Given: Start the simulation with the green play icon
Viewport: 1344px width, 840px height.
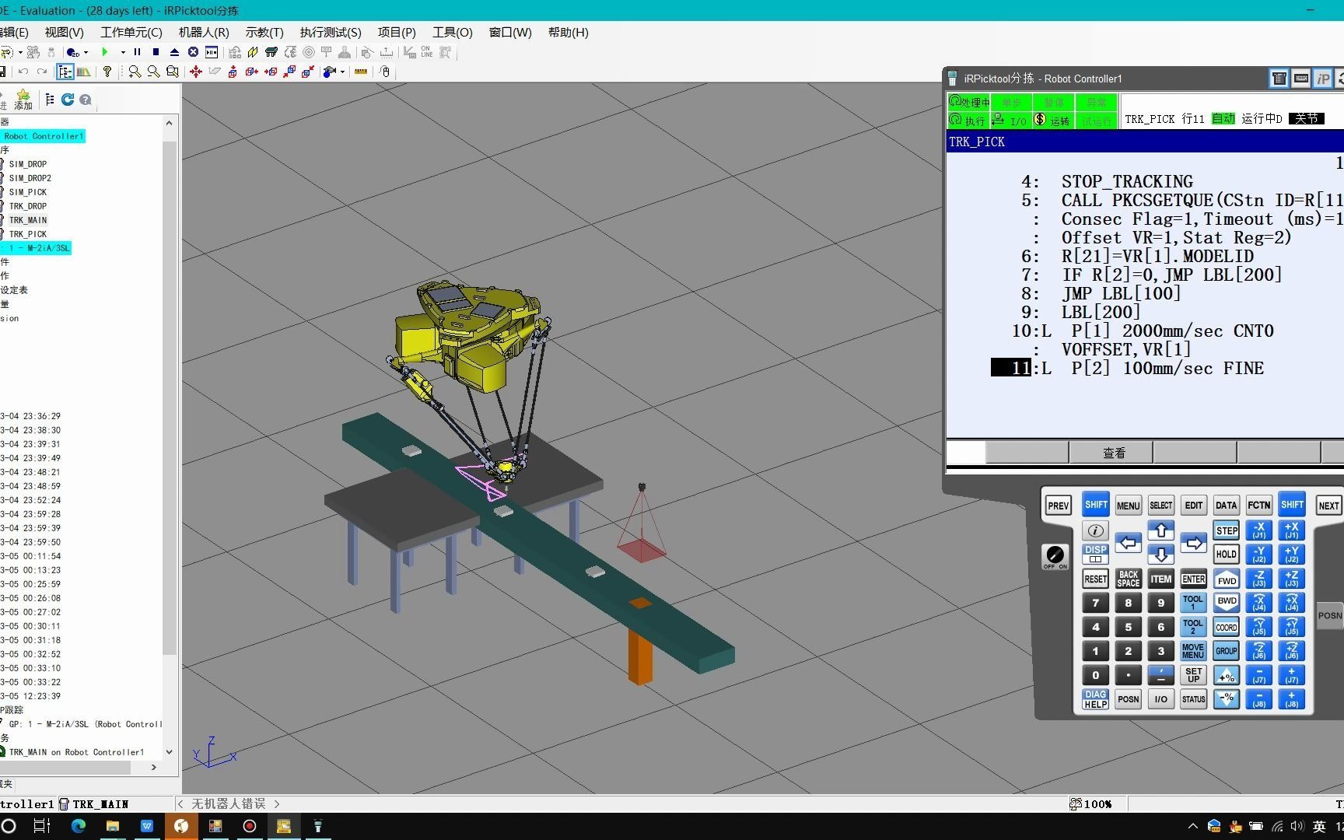Looking at the screenshot, I should [105, 52].
